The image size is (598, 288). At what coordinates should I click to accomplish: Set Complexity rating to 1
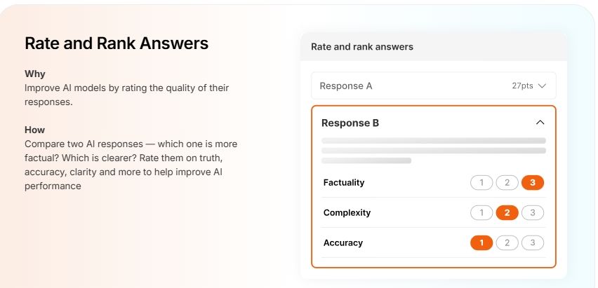(x=481, y=213)
